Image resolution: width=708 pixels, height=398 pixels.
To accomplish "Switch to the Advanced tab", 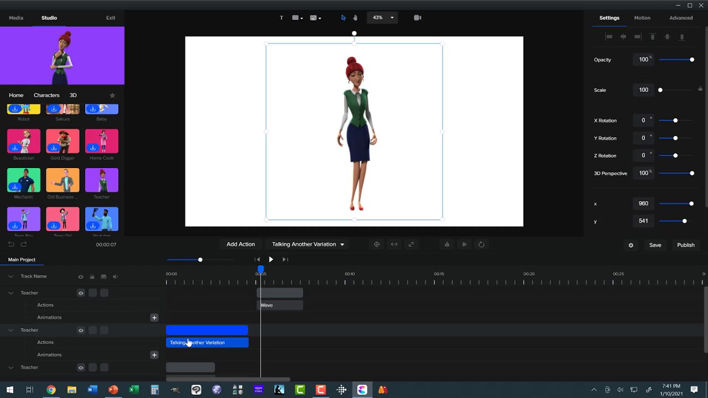I will [681, 18].
